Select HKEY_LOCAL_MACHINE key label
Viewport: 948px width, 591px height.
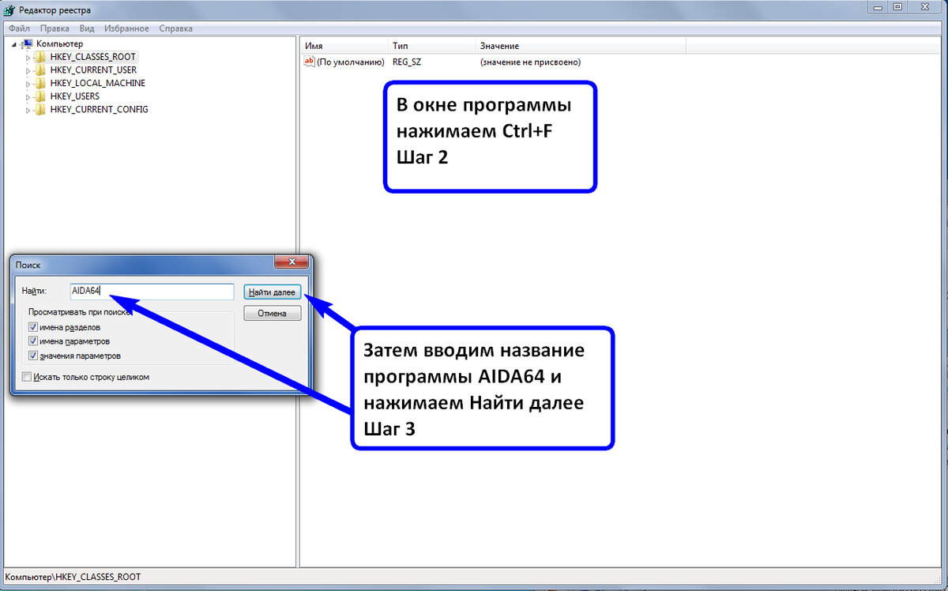tap(97, 83)
